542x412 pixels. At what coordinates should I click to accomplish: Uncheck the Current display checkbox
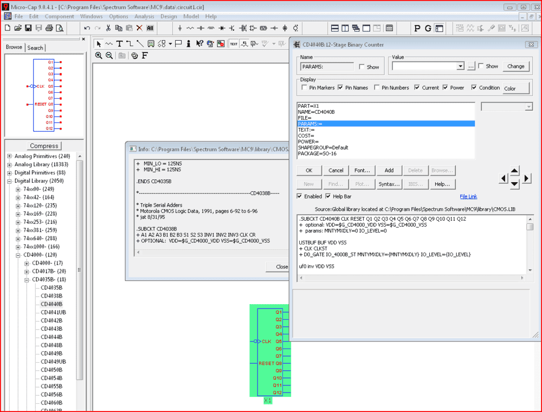click(417, 87)
